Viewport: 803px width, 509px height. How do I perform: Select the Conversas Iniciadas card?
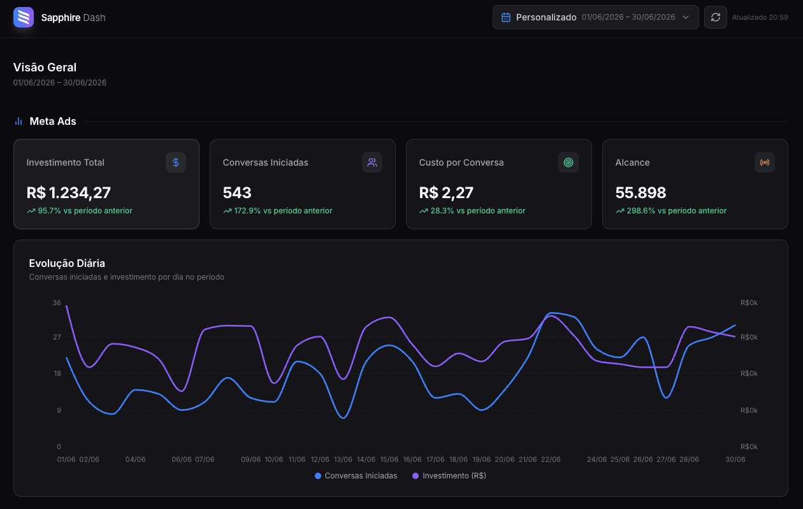pos(303,184)
